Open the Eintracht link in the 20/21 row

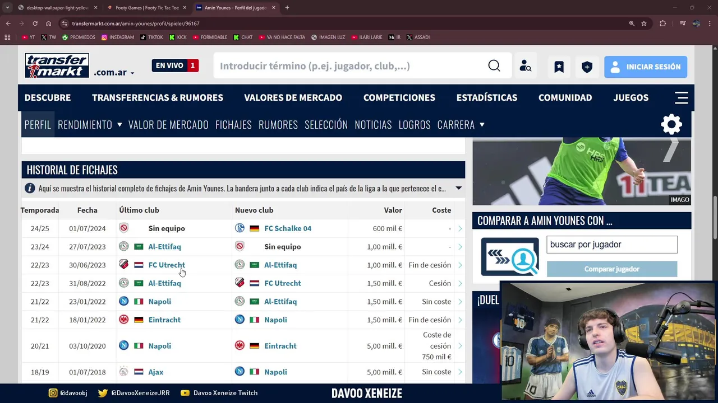click(x=280, y=346)
